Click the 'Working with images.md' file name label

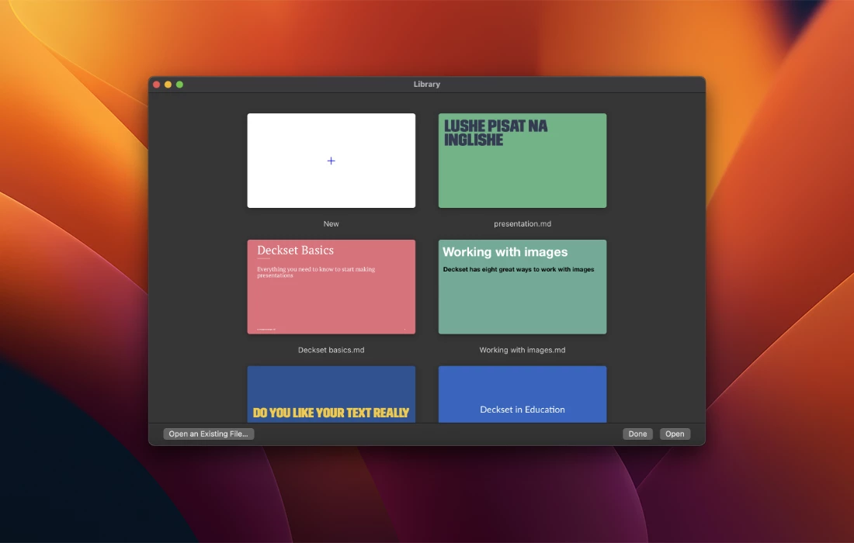click(x=522, y=350)
